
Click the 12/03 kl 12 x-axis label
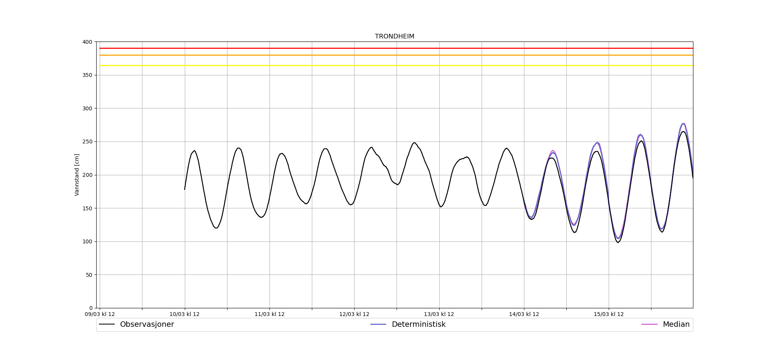click(x=354, y=314)
